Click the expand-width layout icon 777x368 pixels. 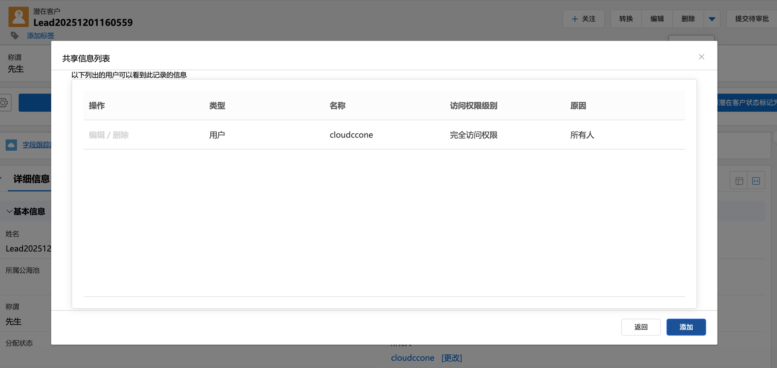[756, 181]
